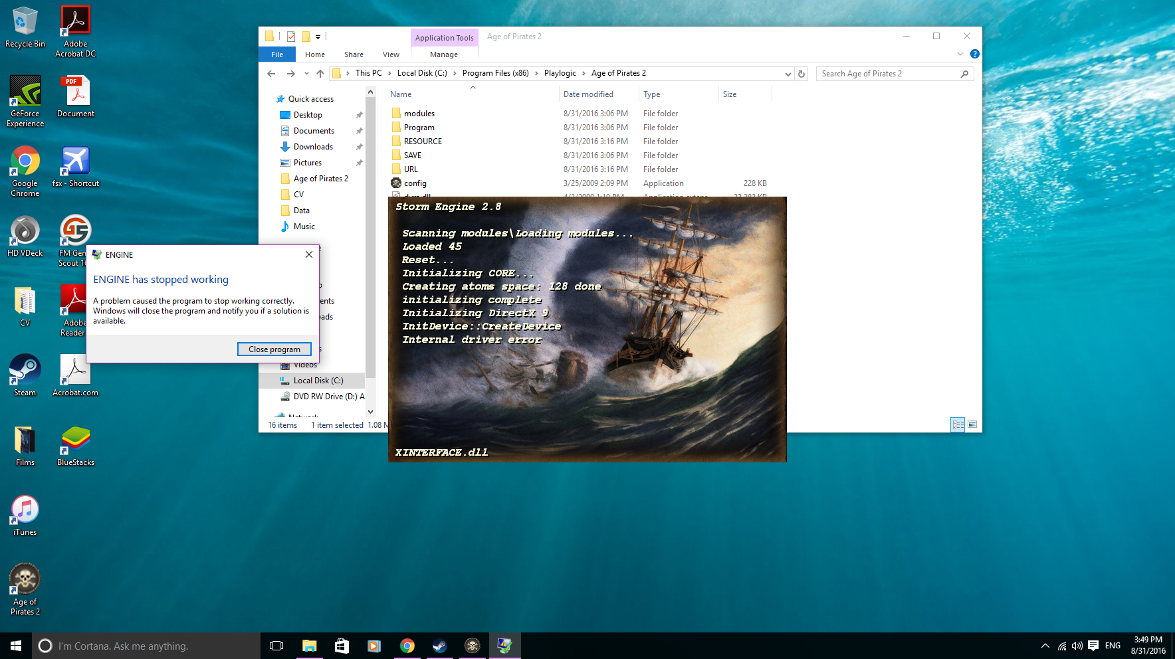
Task: Expand breadcrumb arrow after Playlogic
Action: (584, 74)
